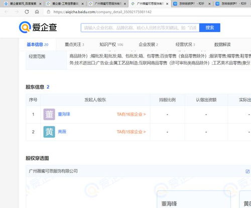This screenshot has width=251, height=208.
Task: Click the 持股比例 column header
Action: [x=167, y=100]
